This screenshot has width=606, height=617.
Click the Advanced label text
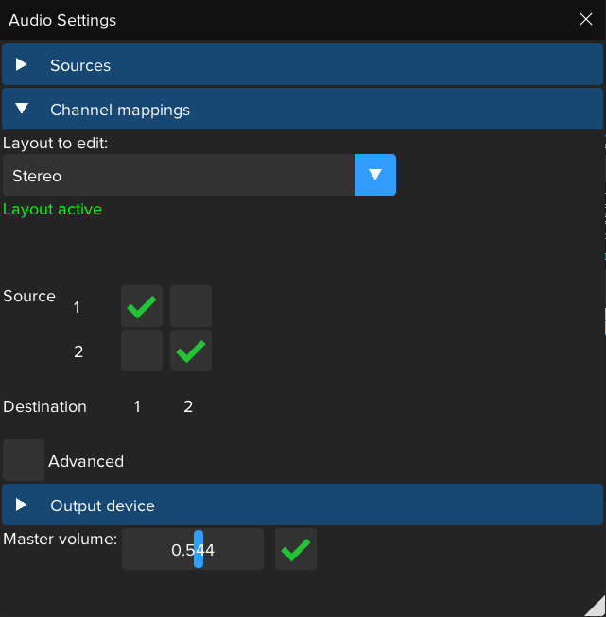[x=86, y=461]
